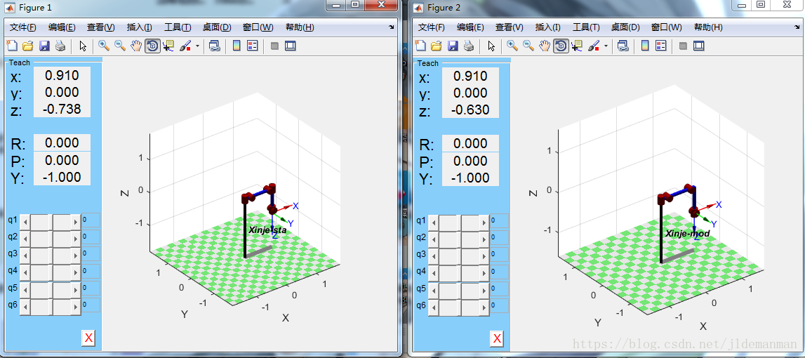Click toolbar overflow arrow in Figure 1 menubar
This screenshot has height=358, width=805.
[392, 27]
